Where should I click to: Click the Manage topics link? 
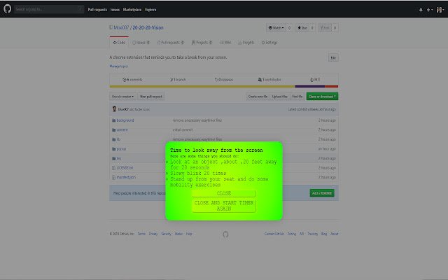[118, 66]
